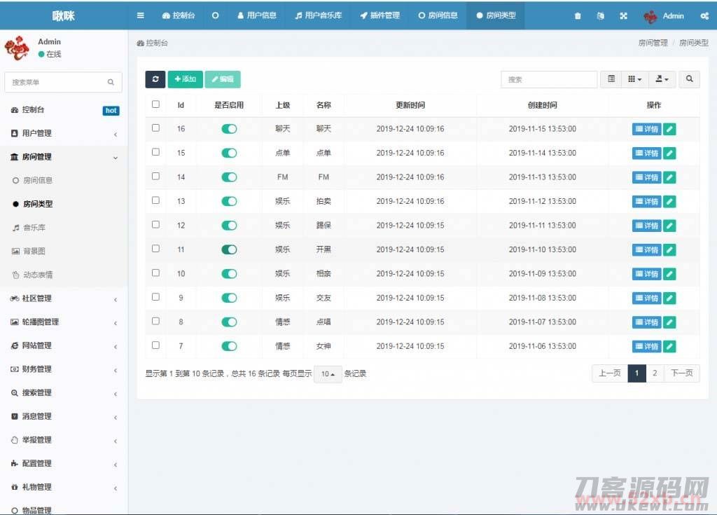Open the settings gears icon at top right

(x=704, y=16)
